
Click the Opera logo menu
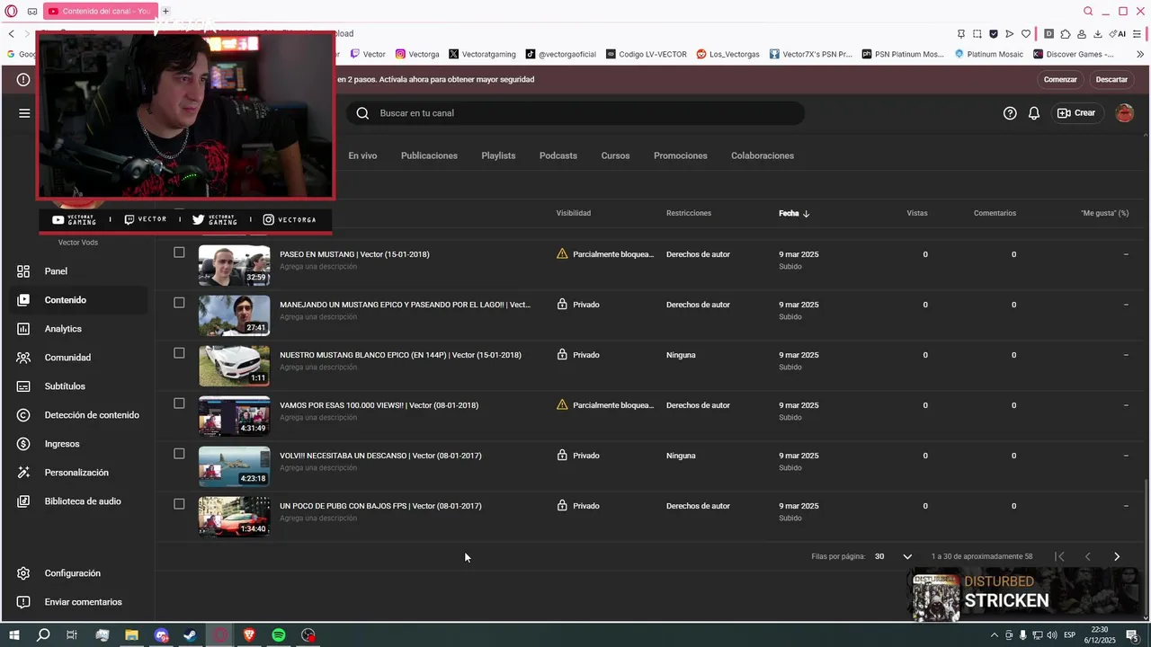coord(11,11)
